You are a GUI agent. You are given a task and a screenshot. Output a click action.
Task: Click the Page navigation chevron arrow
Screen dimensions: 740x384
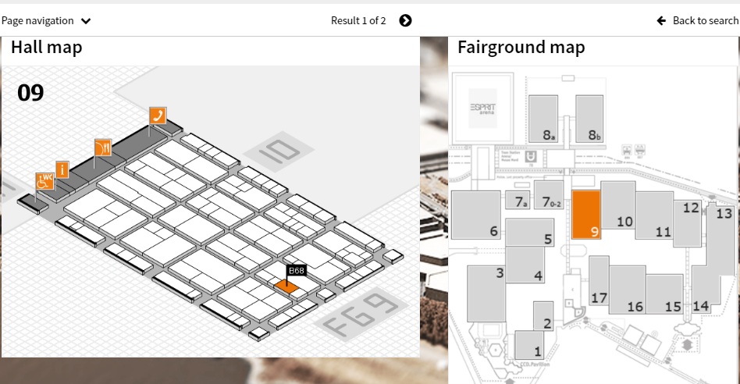pyautogui.click(x=86, y=21)
